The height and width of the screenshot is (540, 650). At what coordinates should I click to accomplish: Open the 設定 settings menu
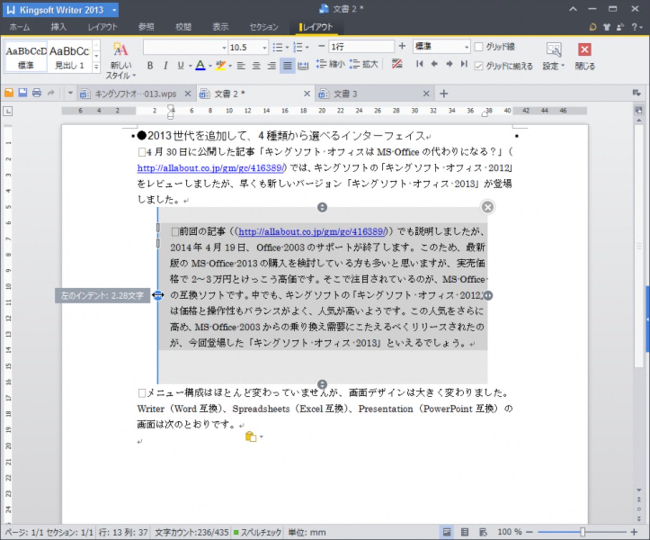tap(554, 56)
